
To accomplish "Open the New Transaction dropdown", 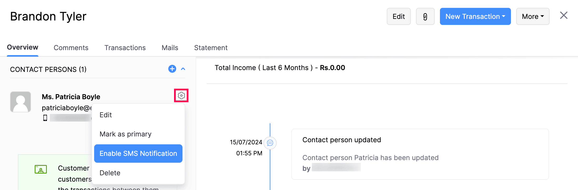I will (x=475, y=17).
